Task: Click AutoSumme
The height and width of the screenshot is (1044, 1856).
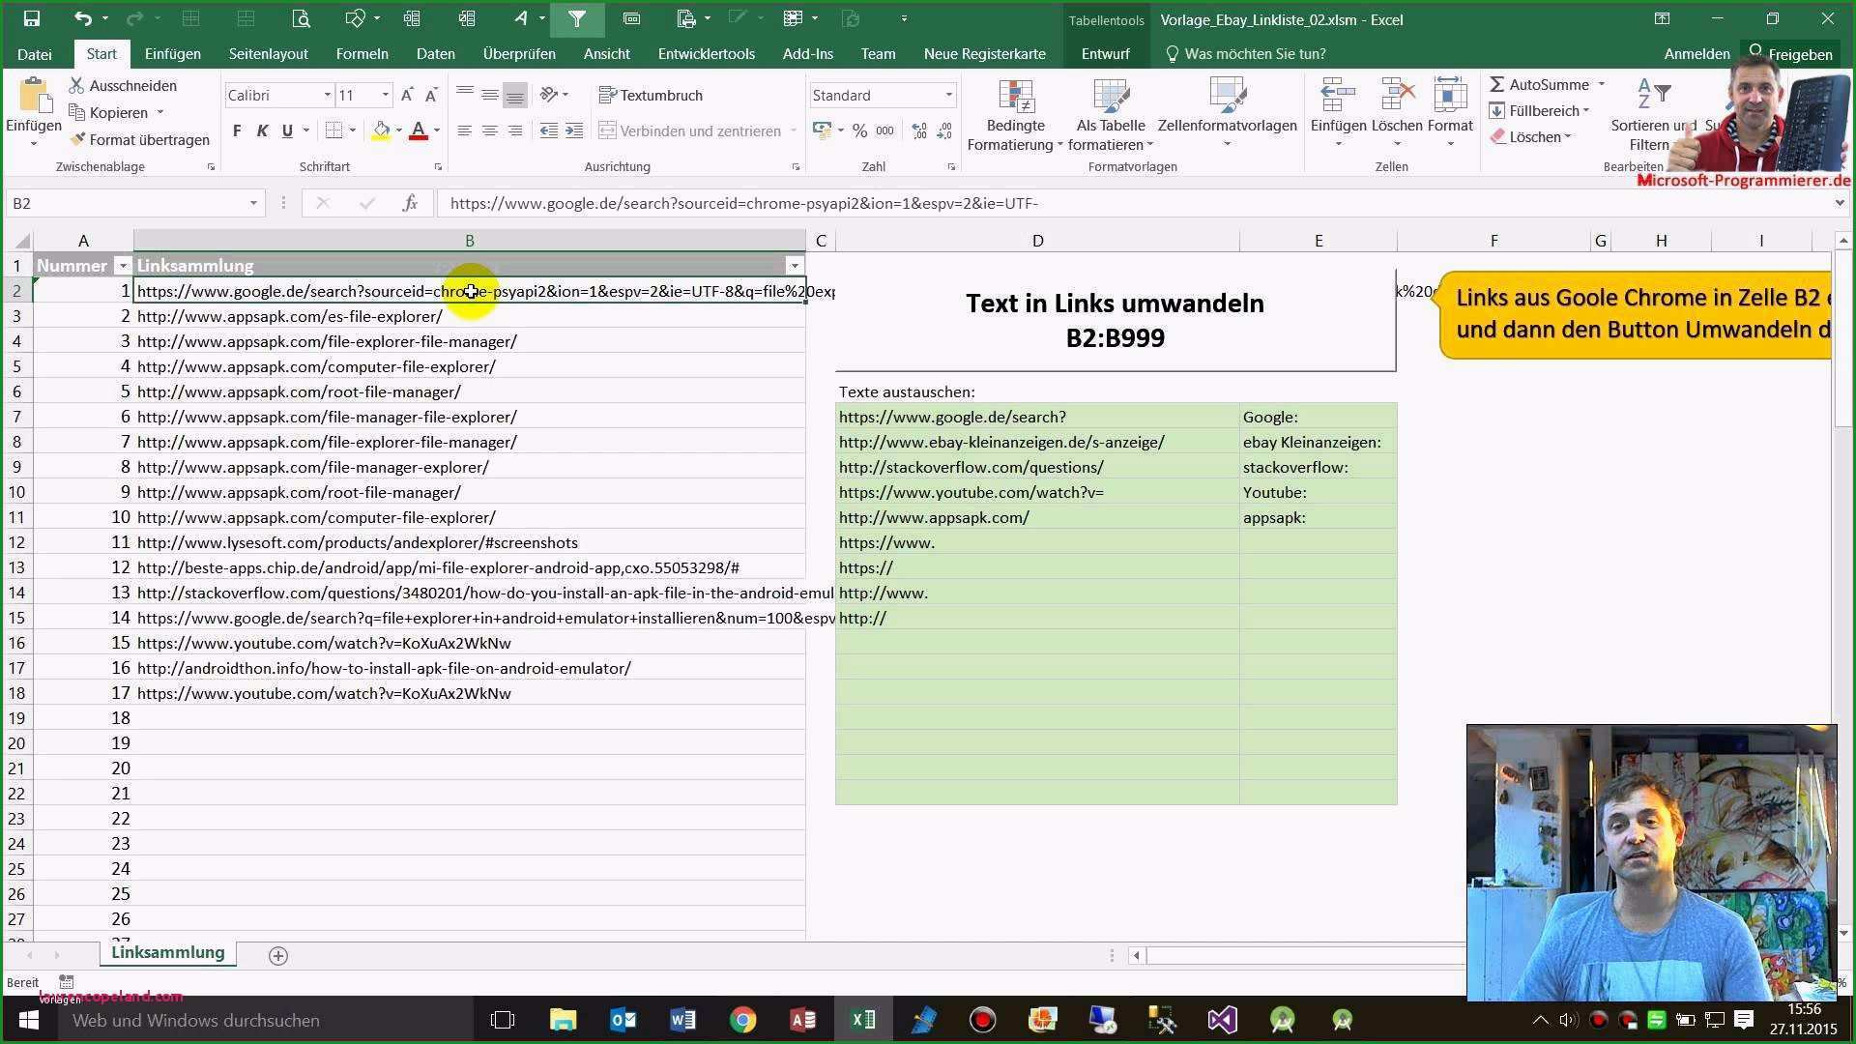Action: point(1539,85)
